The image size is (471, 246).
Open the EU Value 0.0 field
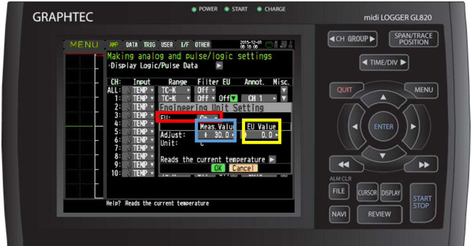(261, 135)
